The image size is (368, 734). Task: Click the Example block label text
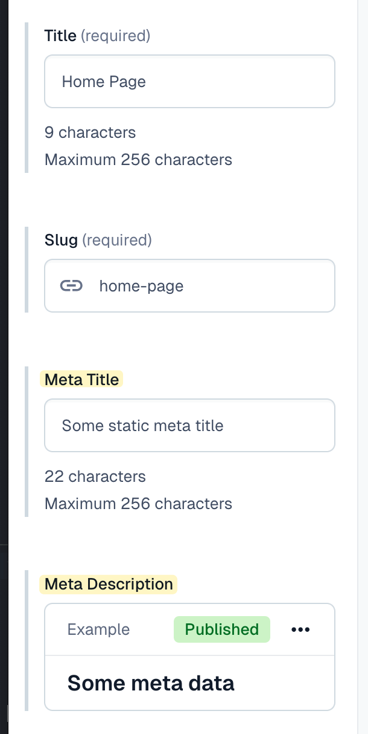pos(98,629)
